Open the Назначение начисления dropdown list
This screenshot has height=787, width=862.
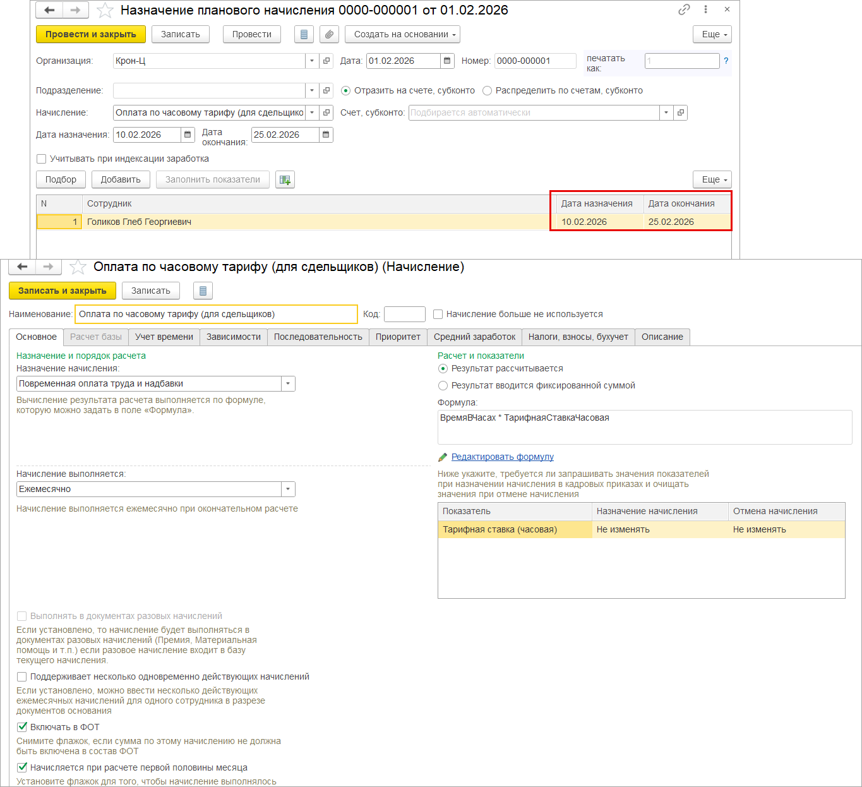click(288, 384)
